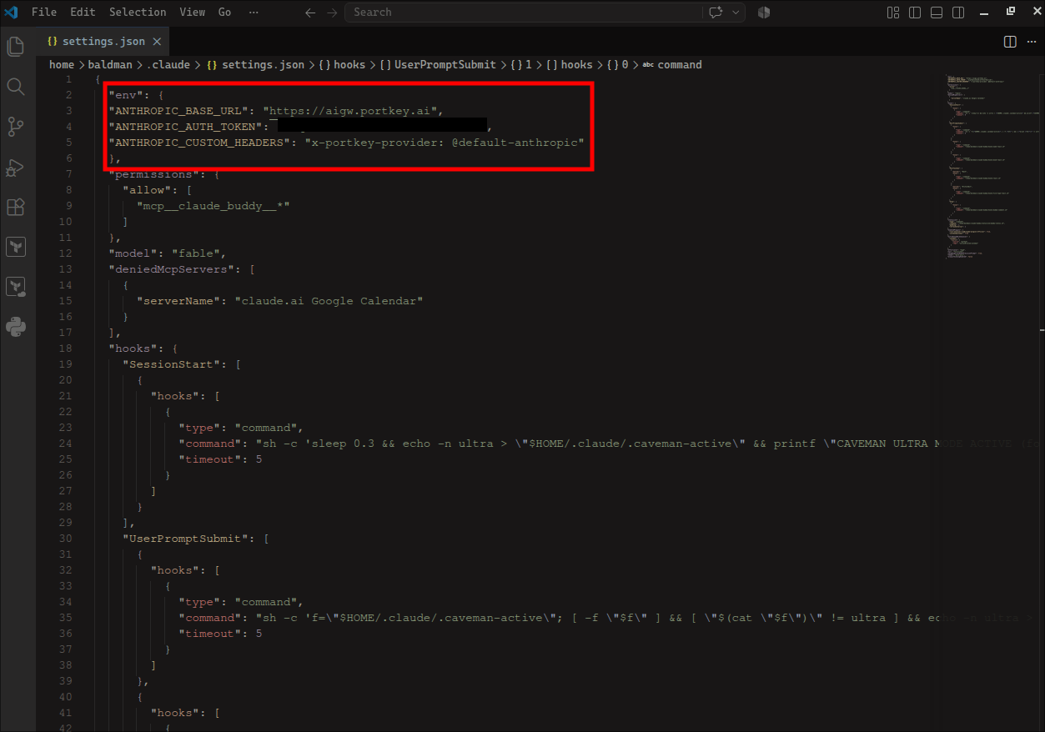Click "claude.ai Google Calendar" string

(x=329, y=301)
